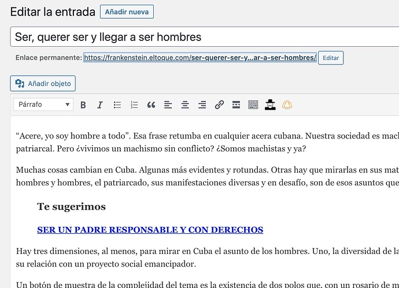Insert or edit a link
This screenshot has height=288, width=399.
coord(219,104)
